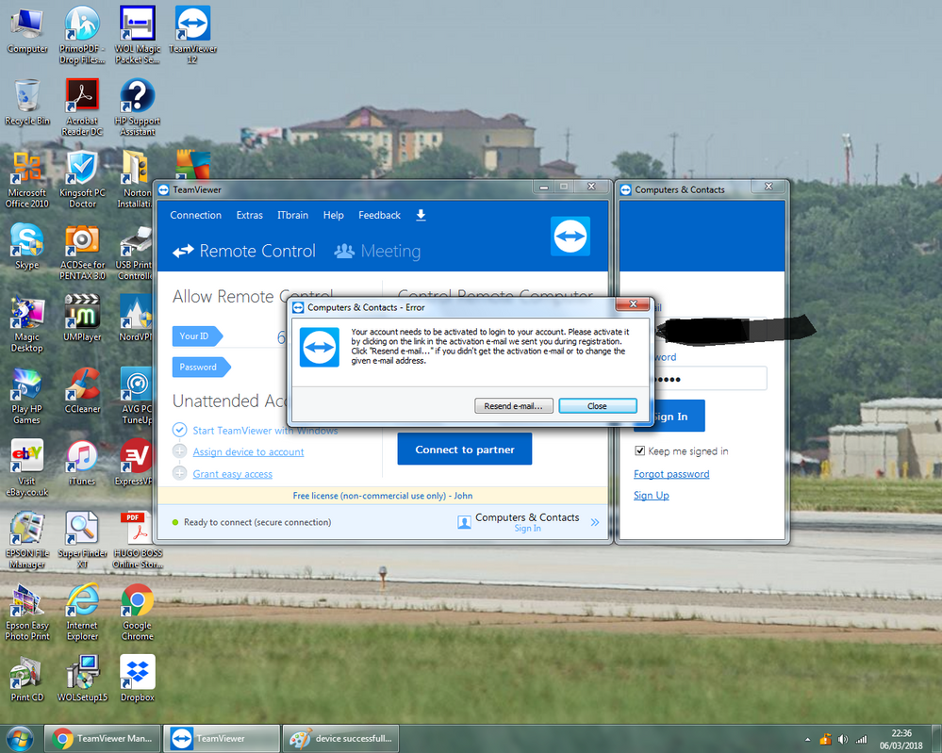
Task: Launch Epson Easy Photo Print
Action: click(27, 613)
